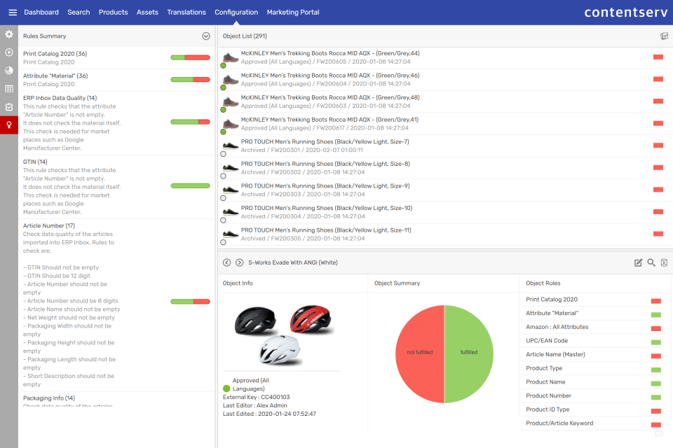Open the Configuration tab
This screenshot has width=673, height=448.
click(x=236, y=13)
